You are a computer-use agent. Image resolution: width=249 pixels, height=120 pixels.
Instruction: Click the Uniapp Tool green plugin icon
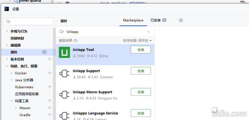pos(64,52)
